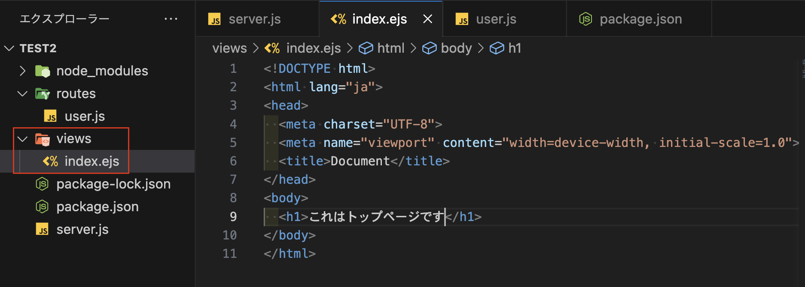Click the Document title text in line 6
Screen dimensions: 805x287
pyautogui.click(x=360, y=161)
